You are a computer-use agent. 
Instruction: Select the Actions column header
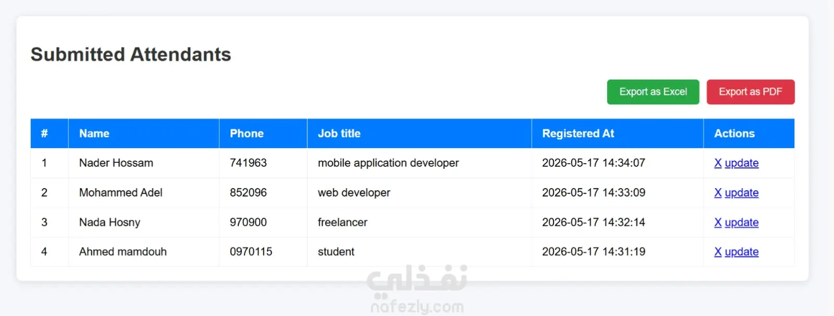(749, 133)
